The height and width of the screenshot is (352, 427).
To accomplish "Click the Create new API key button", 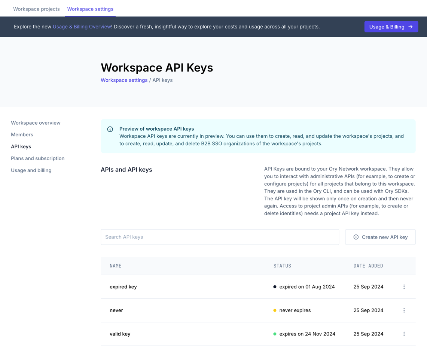I will point(380,237).
